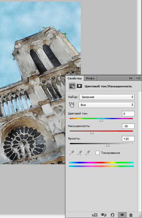Image resolution: width=142 pixels, height=218 pixels.
Task: Open the Properties panel flyout menu
Action: pos(138,78)
